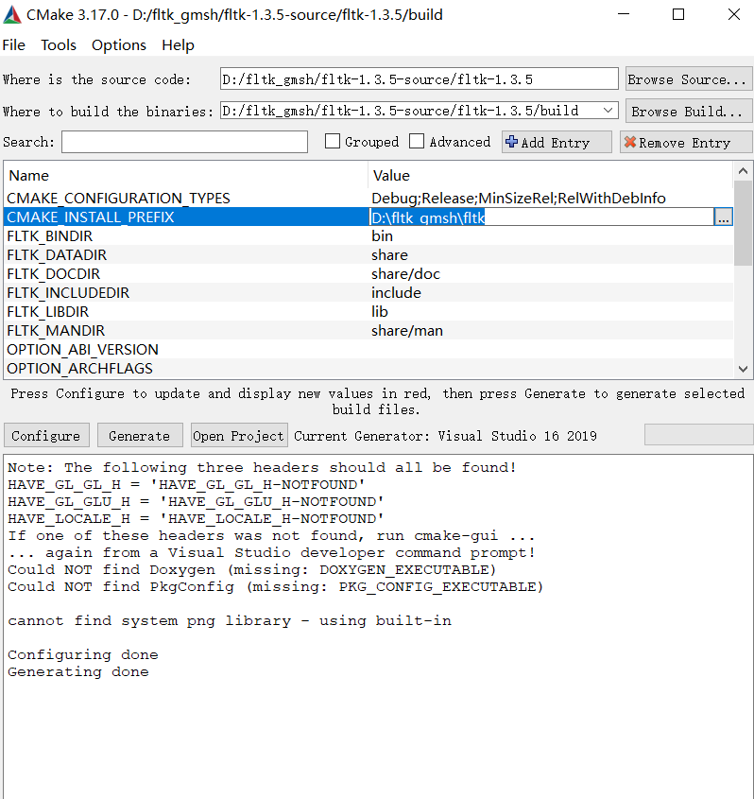
Task: Click the Configure button
Action: (46, 436)
